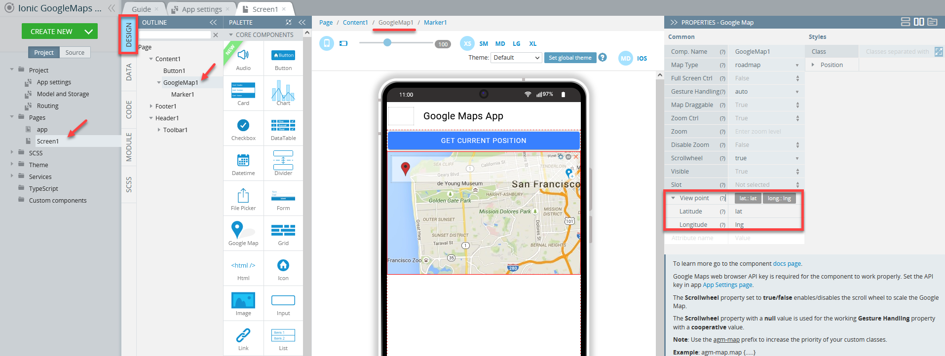Open CREATE NEW dropdown arrow

[x=88, y=31]
